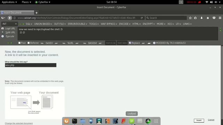Open the Applications menu in top bar

pos(9,2)
